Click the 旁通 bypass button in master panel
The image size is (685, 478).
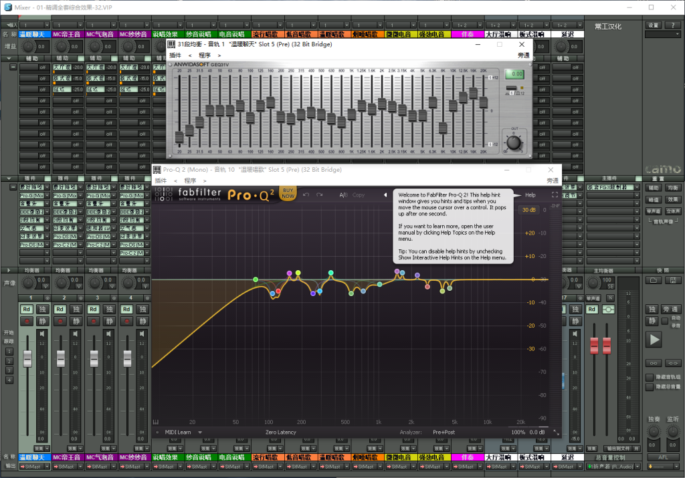[670, 309]
